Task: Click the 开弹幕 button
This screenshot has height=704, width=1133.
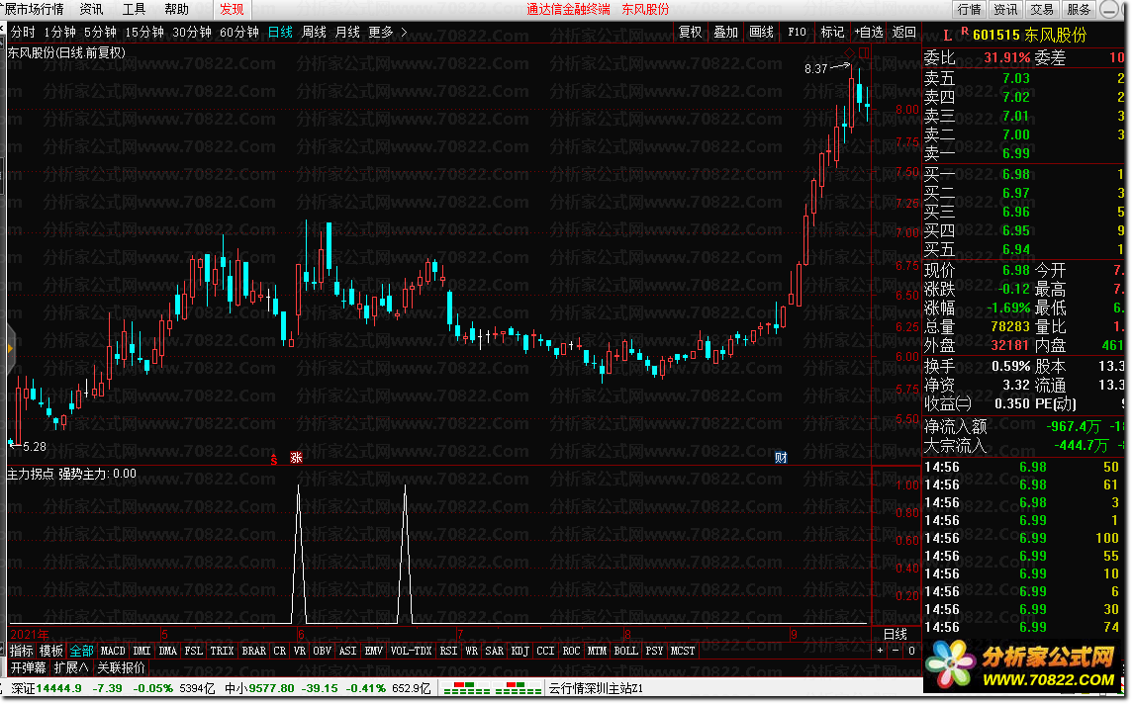Action: [28, 668]
